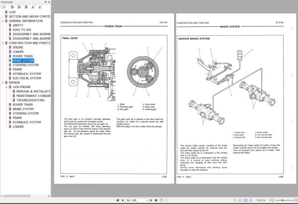
Task: Open SECTION AND GROUP CONTENTS bookmark
Action: coord(29,16)
